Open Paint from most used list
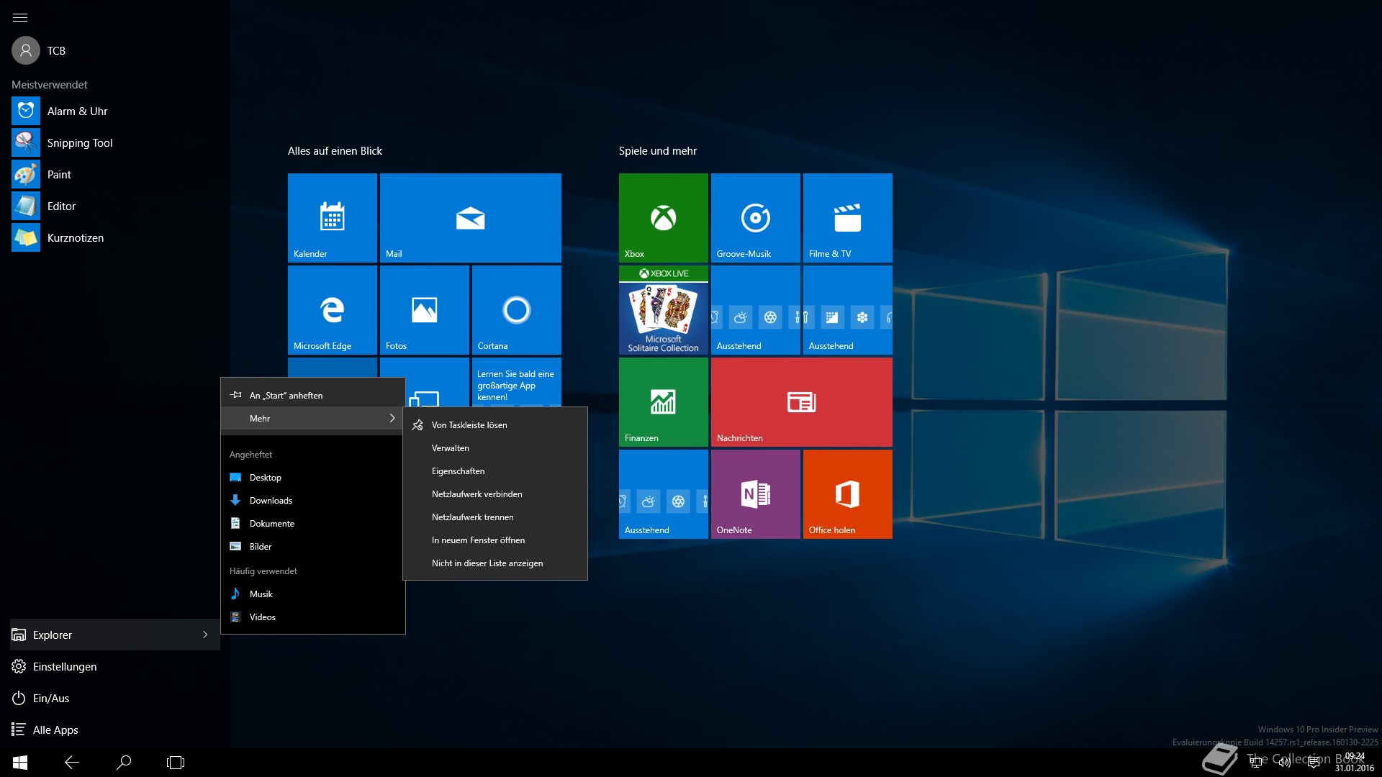 coord(115,174)
